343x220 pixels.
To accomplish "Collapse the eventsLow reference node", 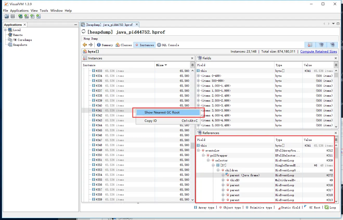I will 198,150.
